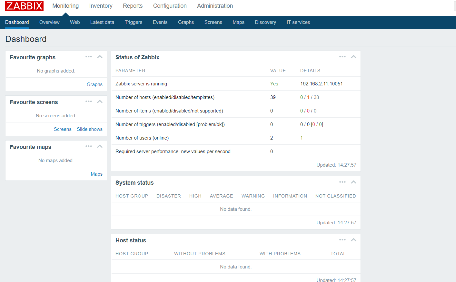The width and height of the screenshot is (456, 282).
Task: Click the NOT CLASSIFIED column header
Action: (x=336, y=196)
